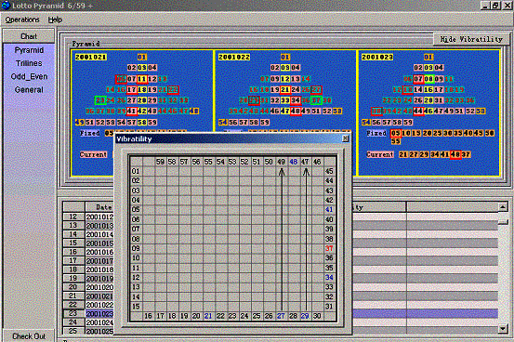Screen dimensions: 514x342
Task: Click date cell 2001025 in the table
Action: [x=99, y=331]
